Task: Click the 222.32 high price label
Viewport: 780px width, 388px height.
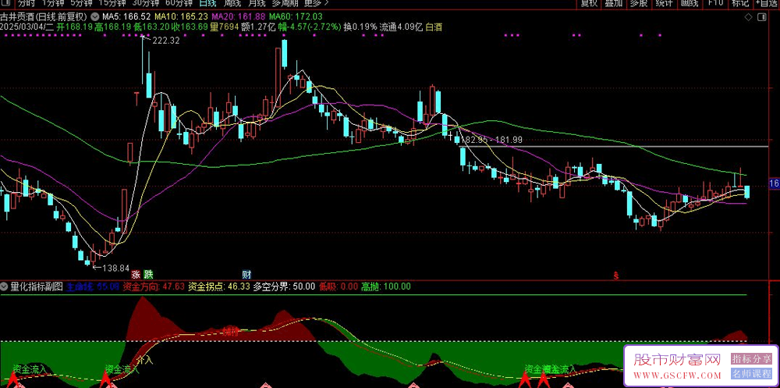Action: pos(165,41)
